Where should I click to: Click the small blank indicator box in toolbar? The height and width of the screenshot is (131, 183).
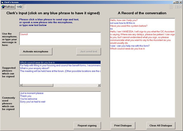24,7
